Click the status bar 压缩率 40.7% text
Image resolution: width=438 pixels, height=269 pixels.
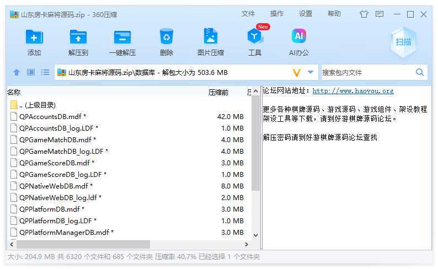point(175,257)
